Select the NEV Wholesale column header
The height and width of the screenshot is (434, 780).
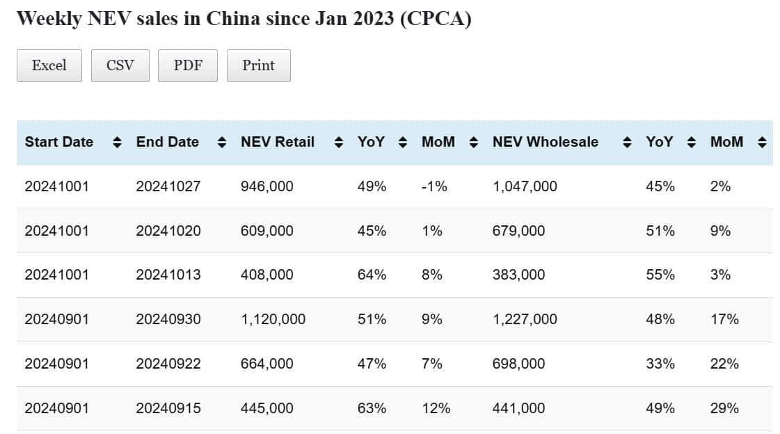click(x=545, y=142)
